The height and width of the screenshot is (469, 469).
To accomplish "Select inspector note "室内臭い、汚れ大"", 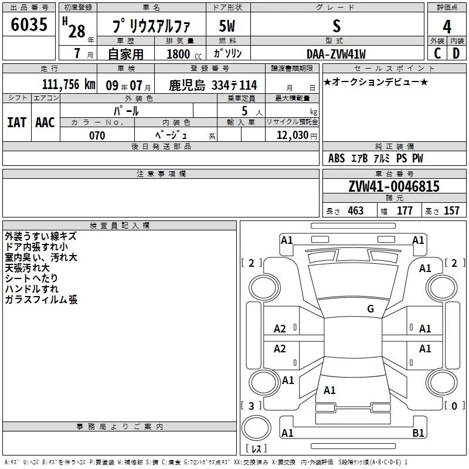I will click(41, 257).
